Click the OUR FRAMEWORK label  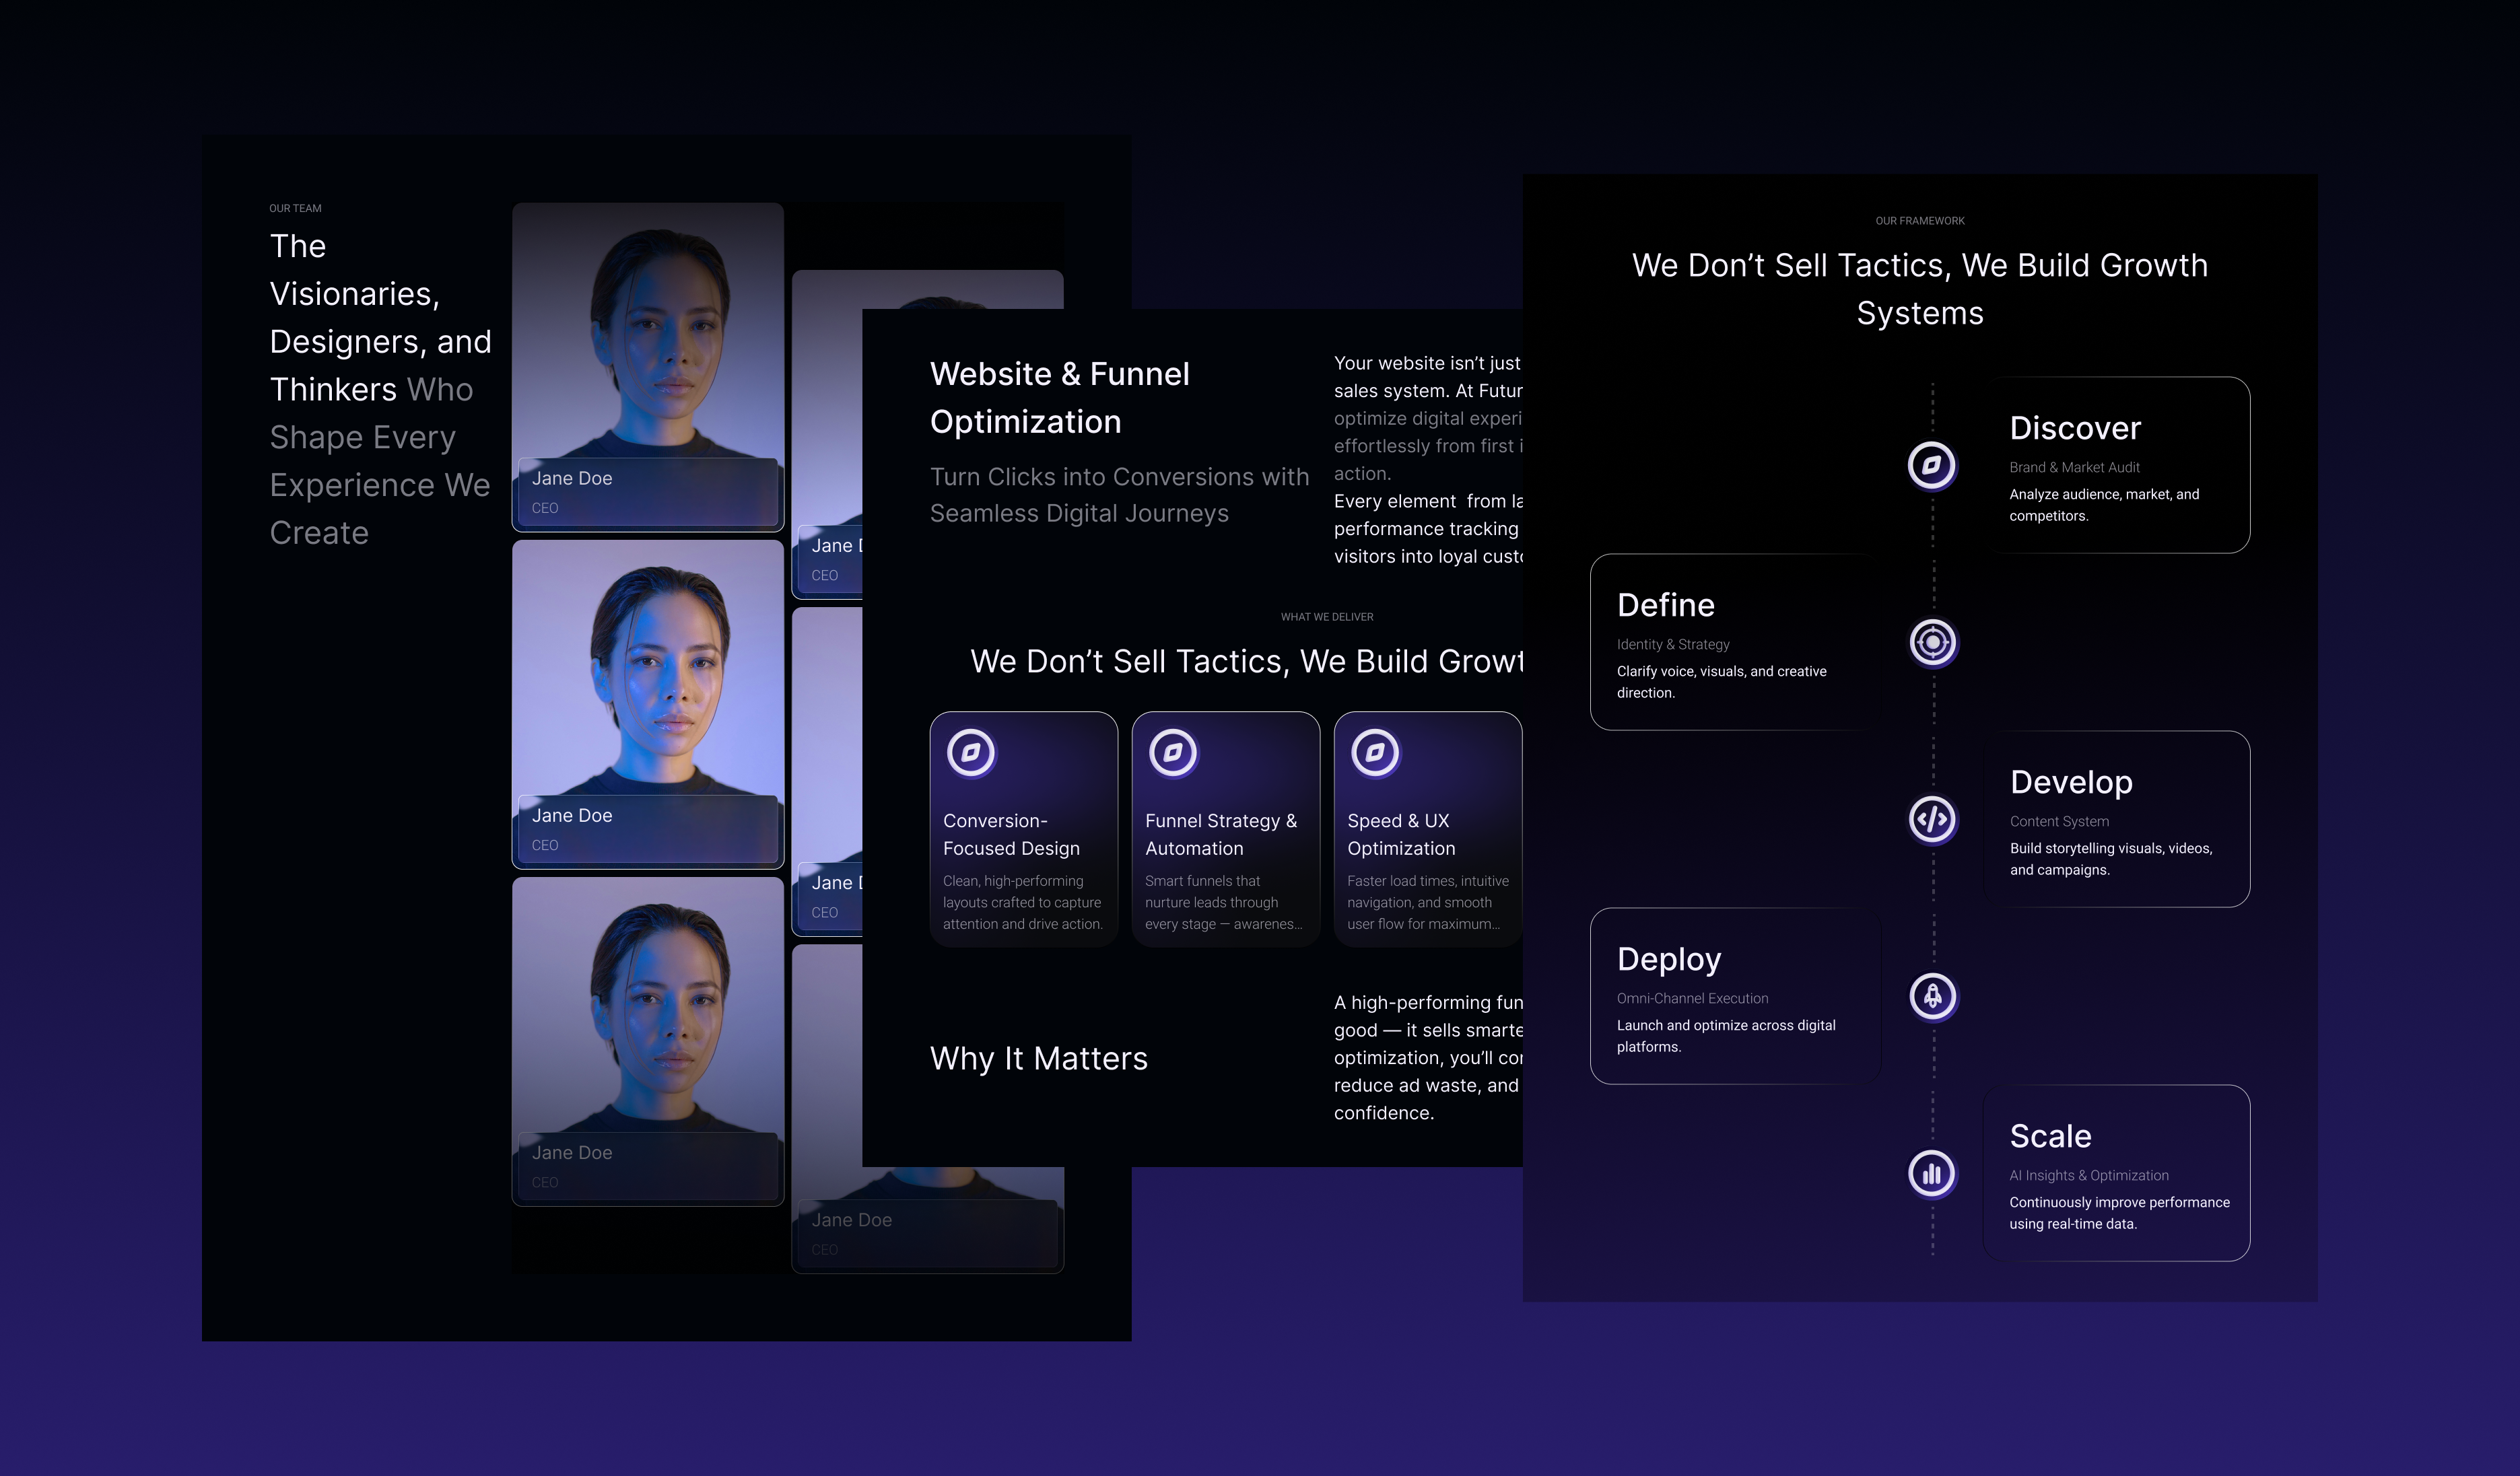[1920, 220]
